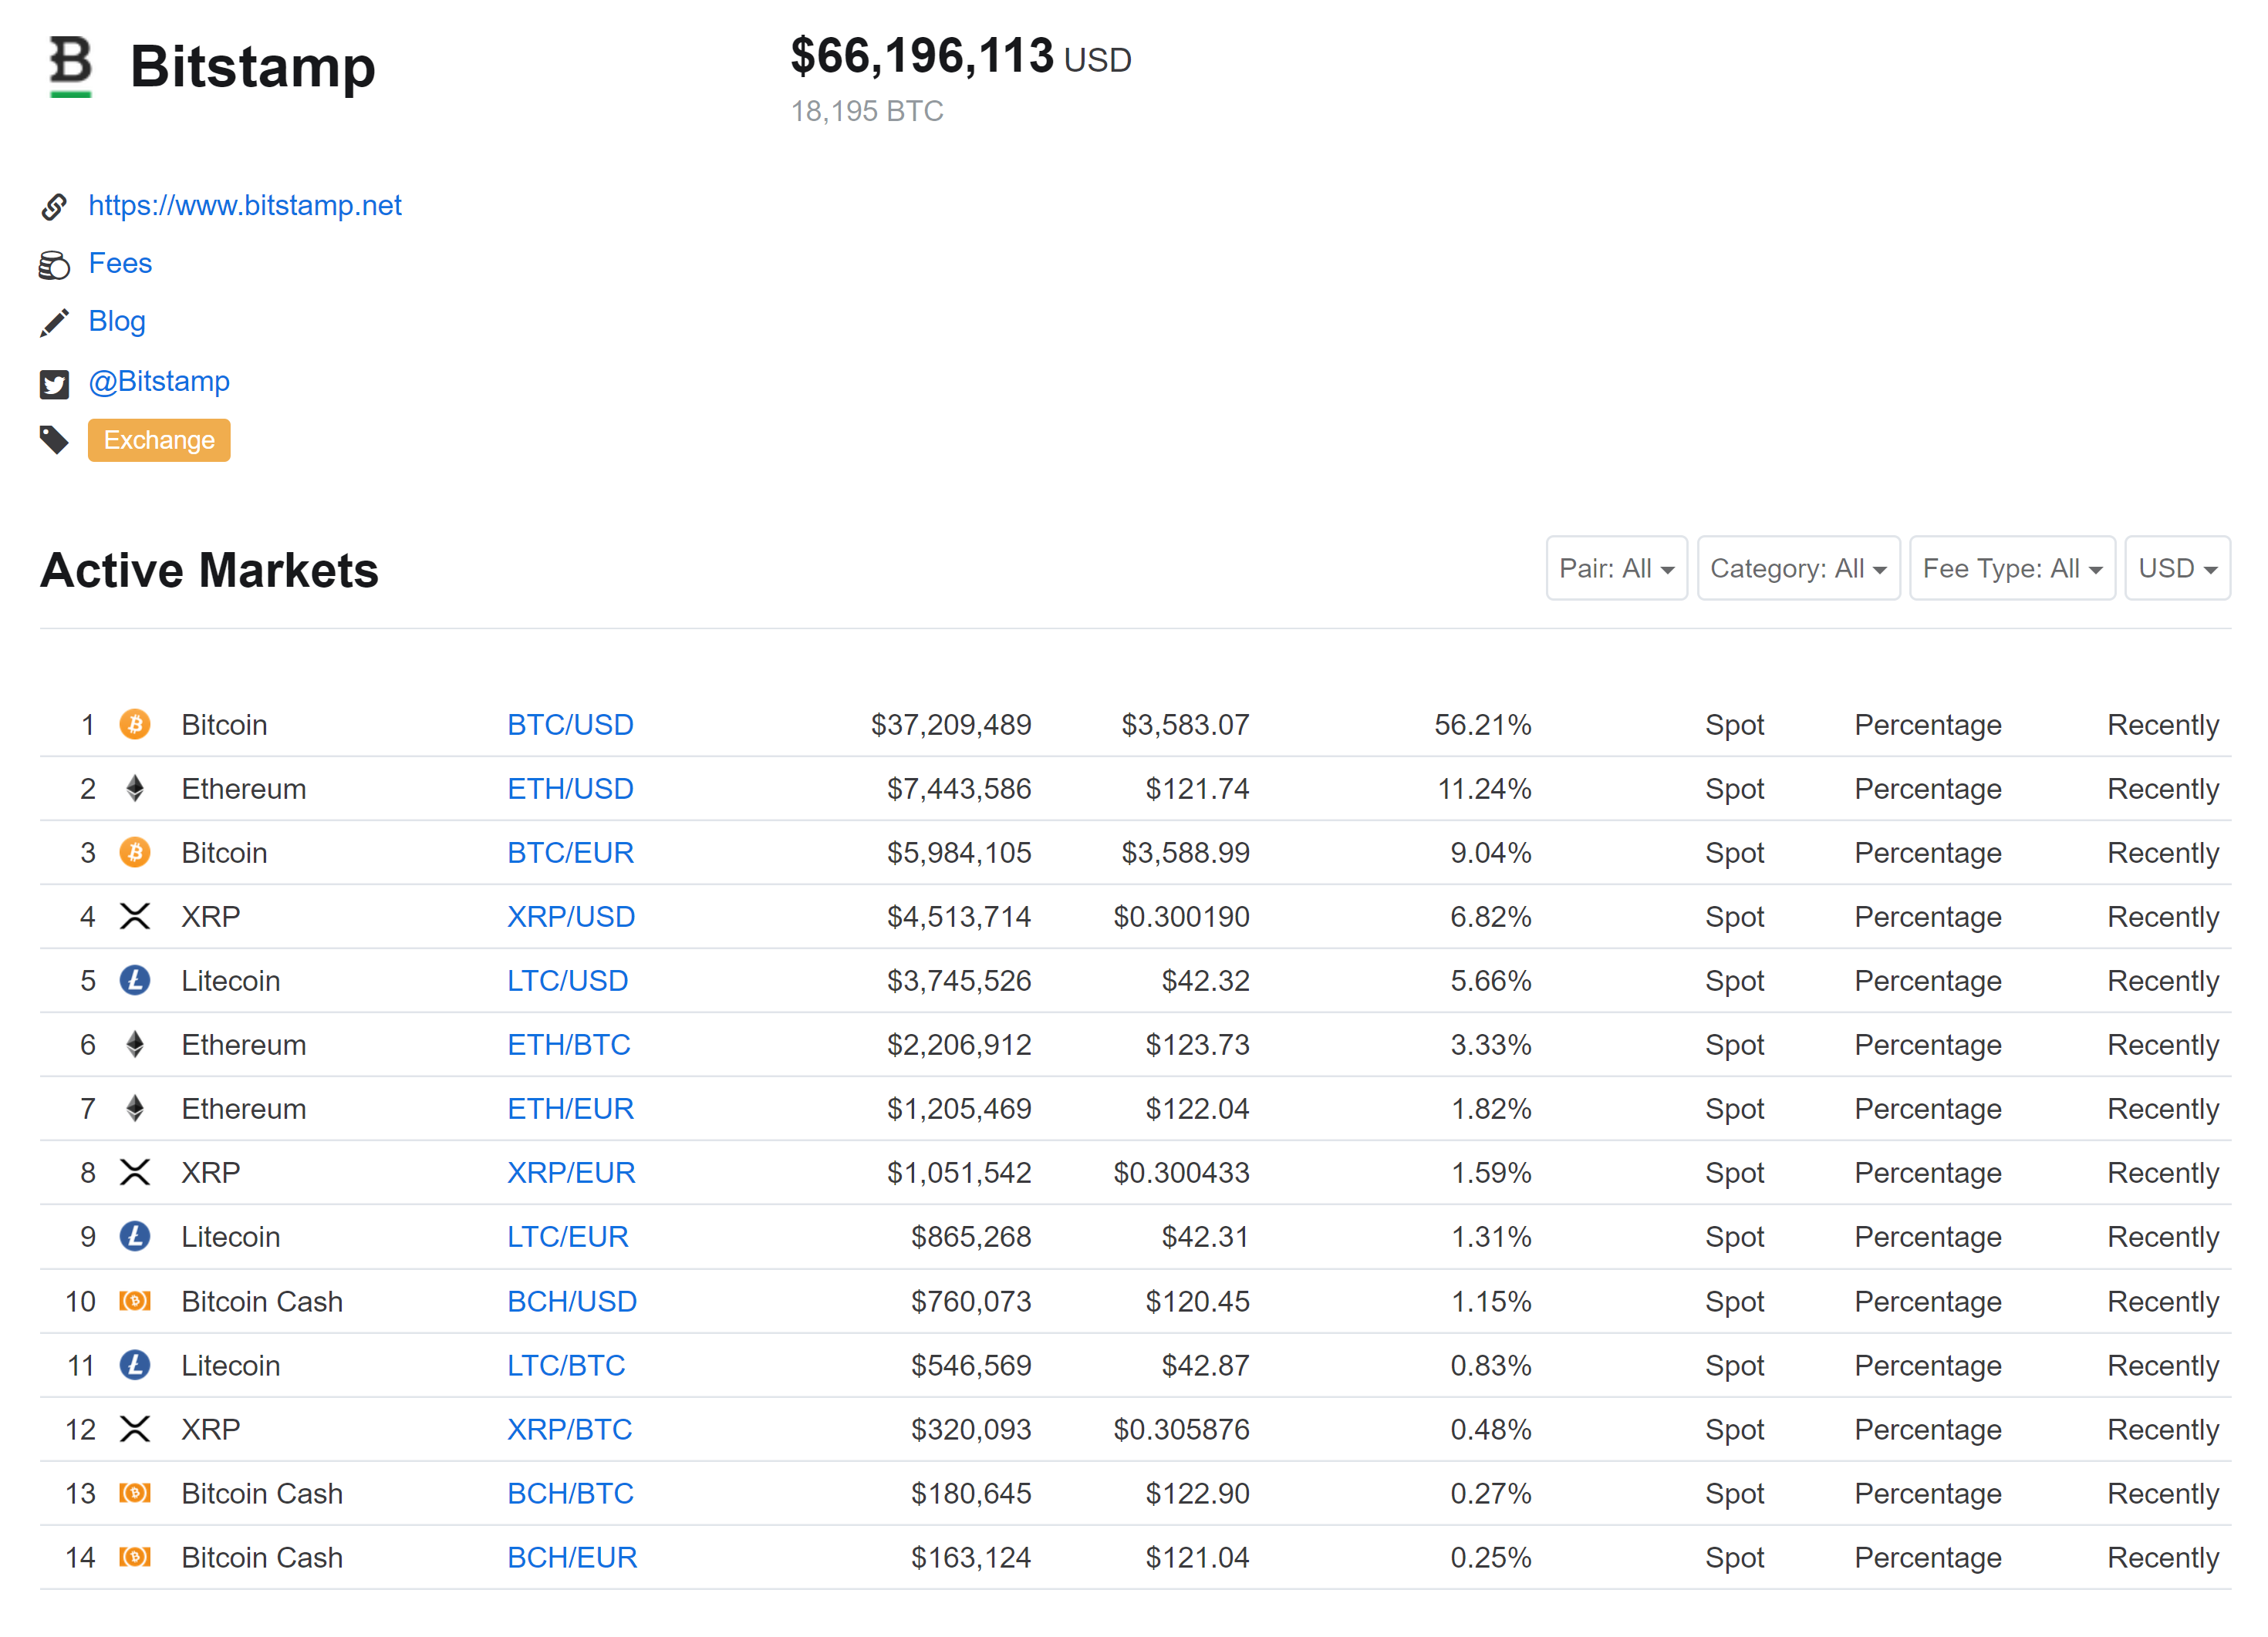Select the Bitcoin Cash icon next to BCH/USD
Image resolution: width=2268 pixels, height=1637 pixels.
coord(136,1300)
